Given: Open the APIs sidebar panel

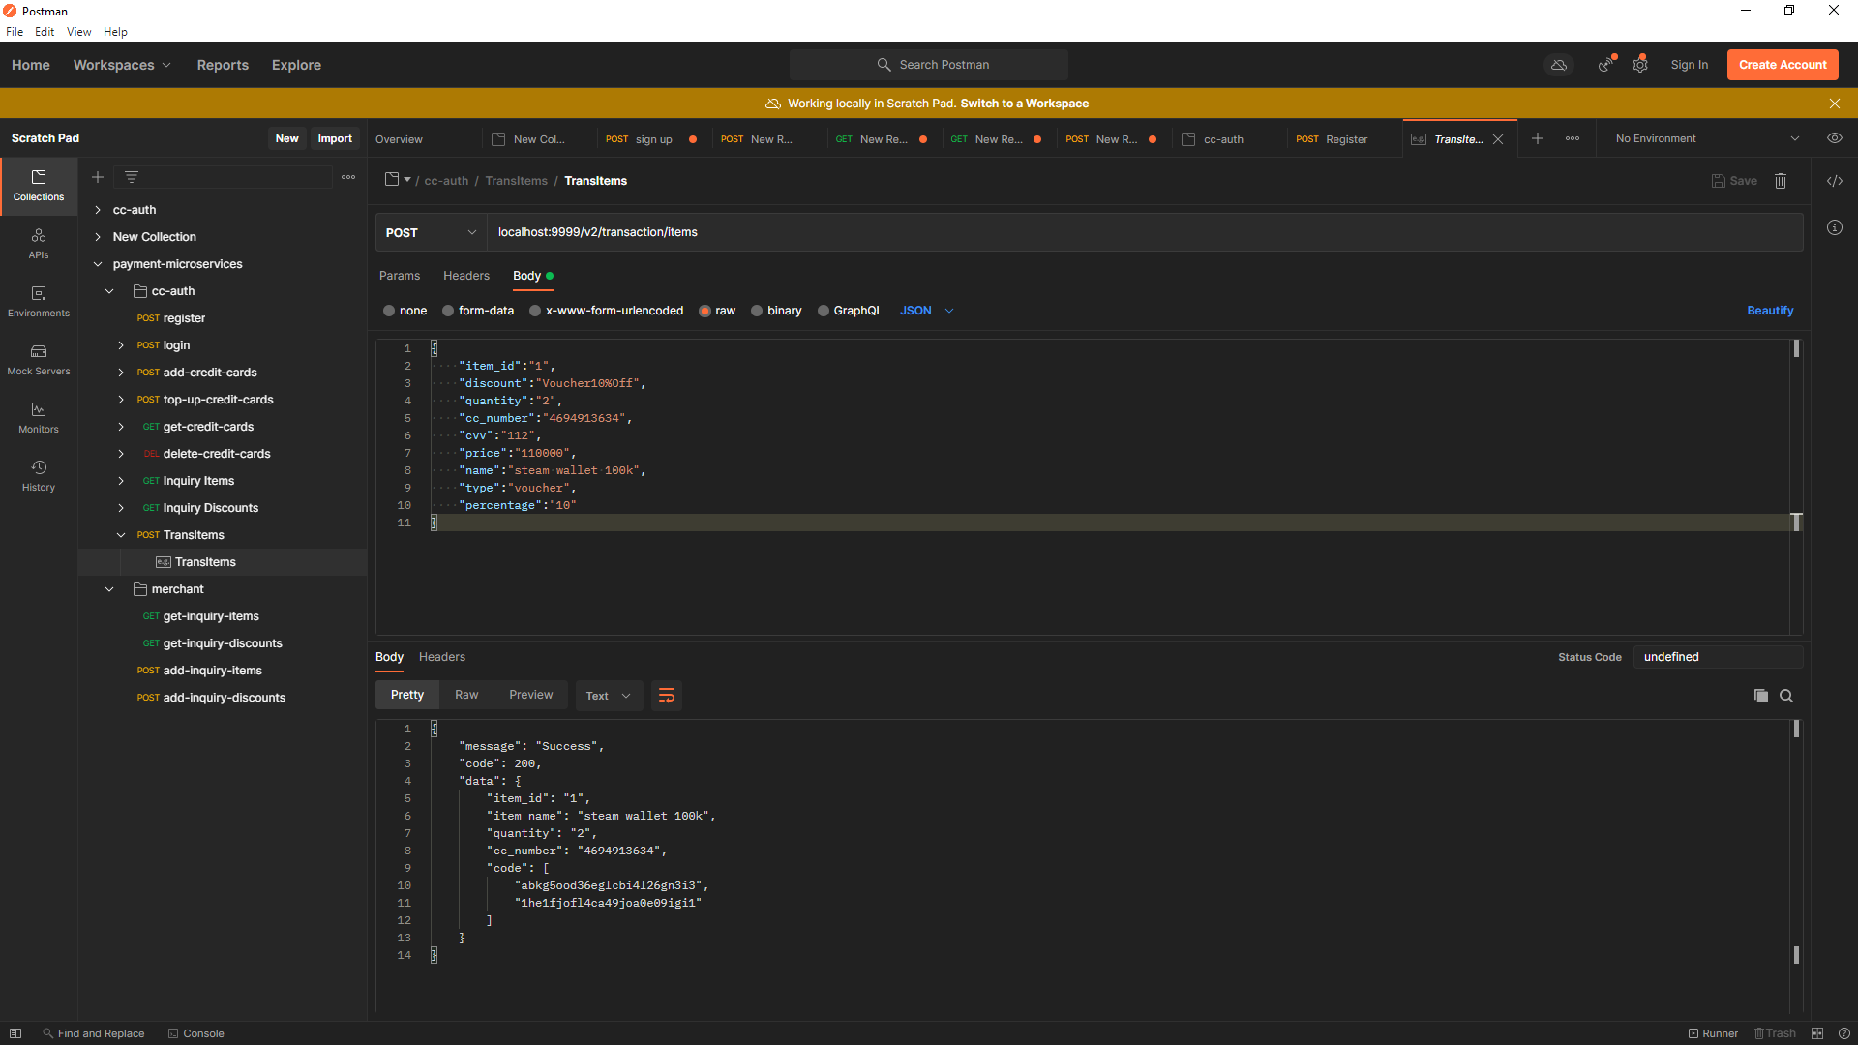Looking at the screenshot, I should pos(39,244).
